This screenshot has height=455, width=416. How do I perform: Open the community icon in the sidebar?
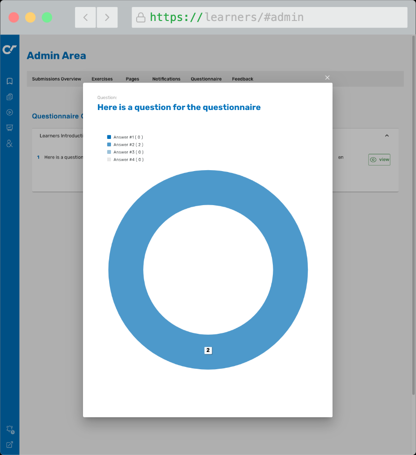[9, 144]
